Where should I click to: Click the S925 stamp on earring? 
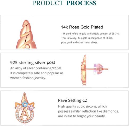pyautogui.click(x=84, y=77)
